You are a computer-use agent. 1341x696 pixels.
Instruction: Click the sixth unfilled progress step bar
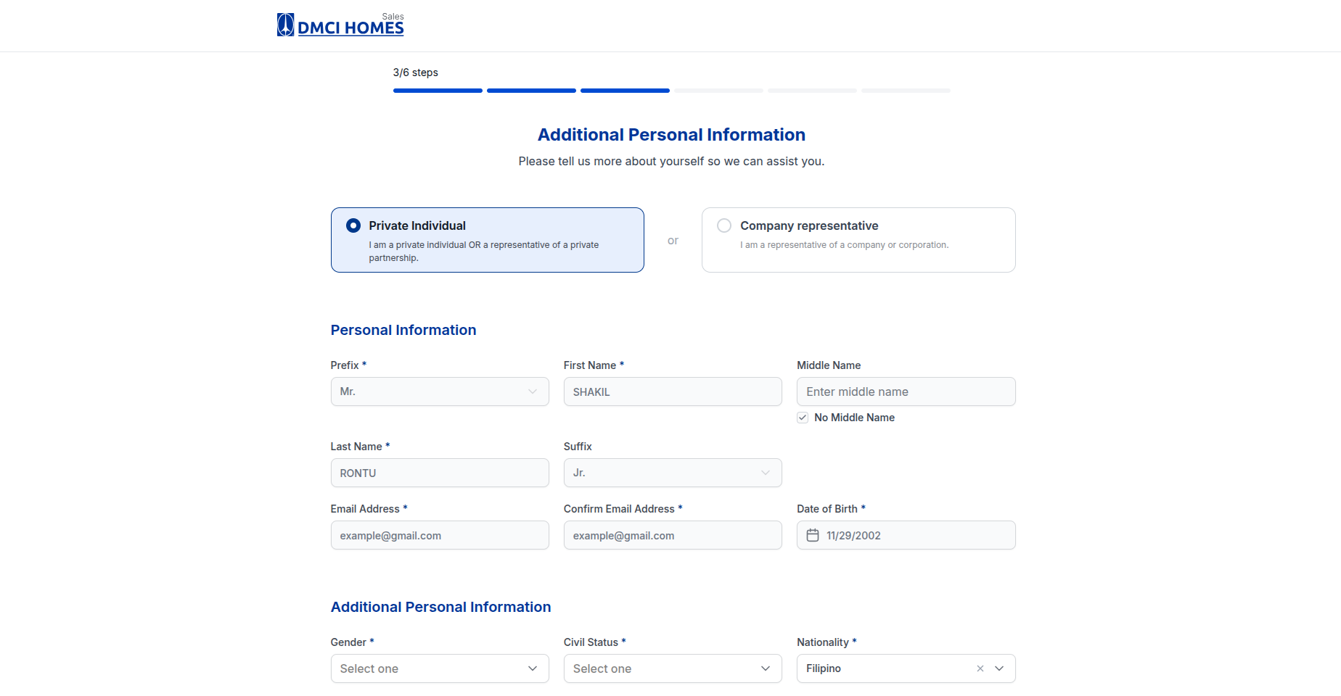906,91
